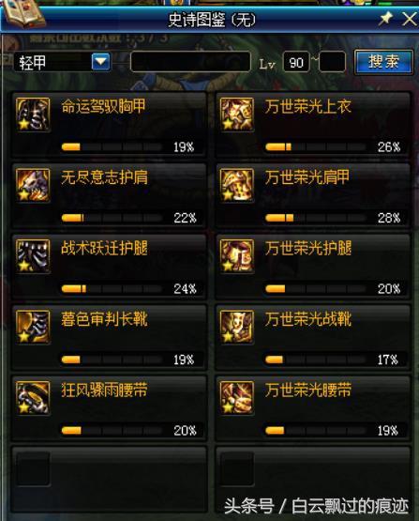Click the 万世荣光肩甲 28% progress bar
The image size is (419, 521).
point(315,218)
